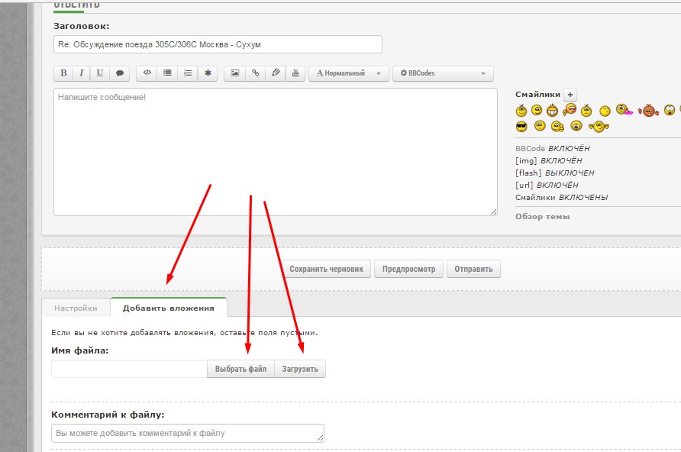The height and width of the screenshot is (452, 681).
Task: Insert an image with the picture icon
Action: click(x=235, y=73)
